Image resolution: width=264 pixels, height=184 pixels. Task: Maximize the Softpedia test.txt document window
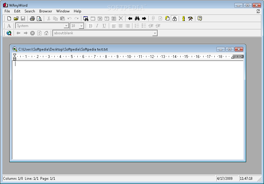click(230, 49)
